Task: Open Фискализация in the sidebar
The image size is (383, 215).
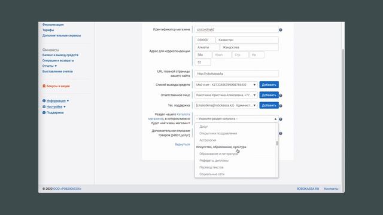Action: pos(53,24)
